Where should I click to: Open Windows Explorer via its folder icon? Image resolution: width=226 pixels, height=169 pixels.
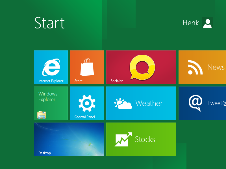point(42,114)
